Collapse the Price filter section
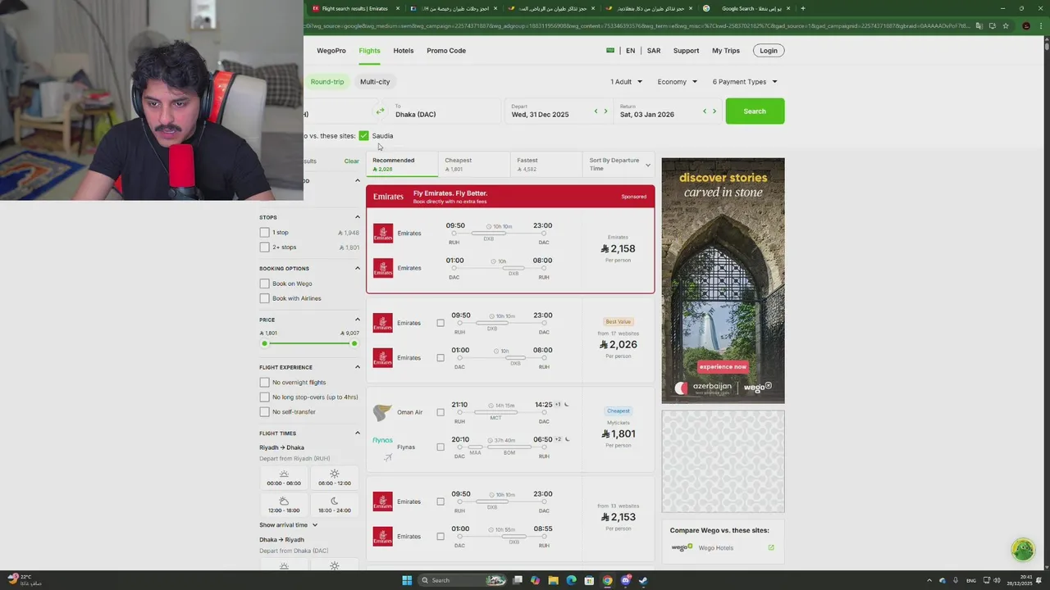The height and width of the screenshot is (590, 1050). click(358, 320)
